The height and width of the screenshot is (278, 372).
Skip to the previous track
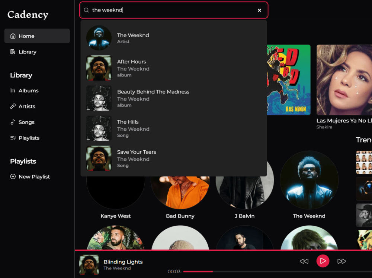(x=304, y=261)
